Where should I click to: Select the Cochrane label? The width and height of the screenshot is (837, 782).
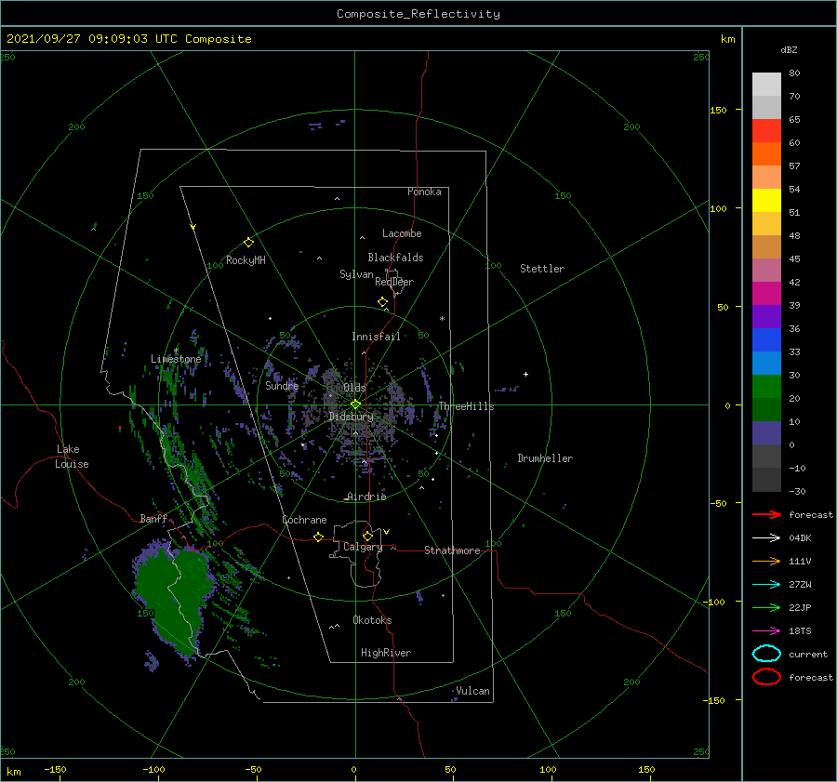click(304, 520)
